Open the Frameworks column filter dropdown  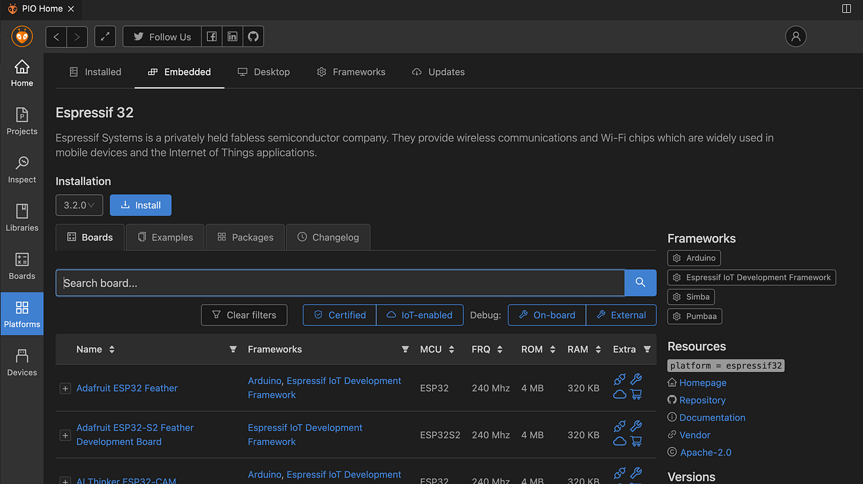[x=405, y=349]
